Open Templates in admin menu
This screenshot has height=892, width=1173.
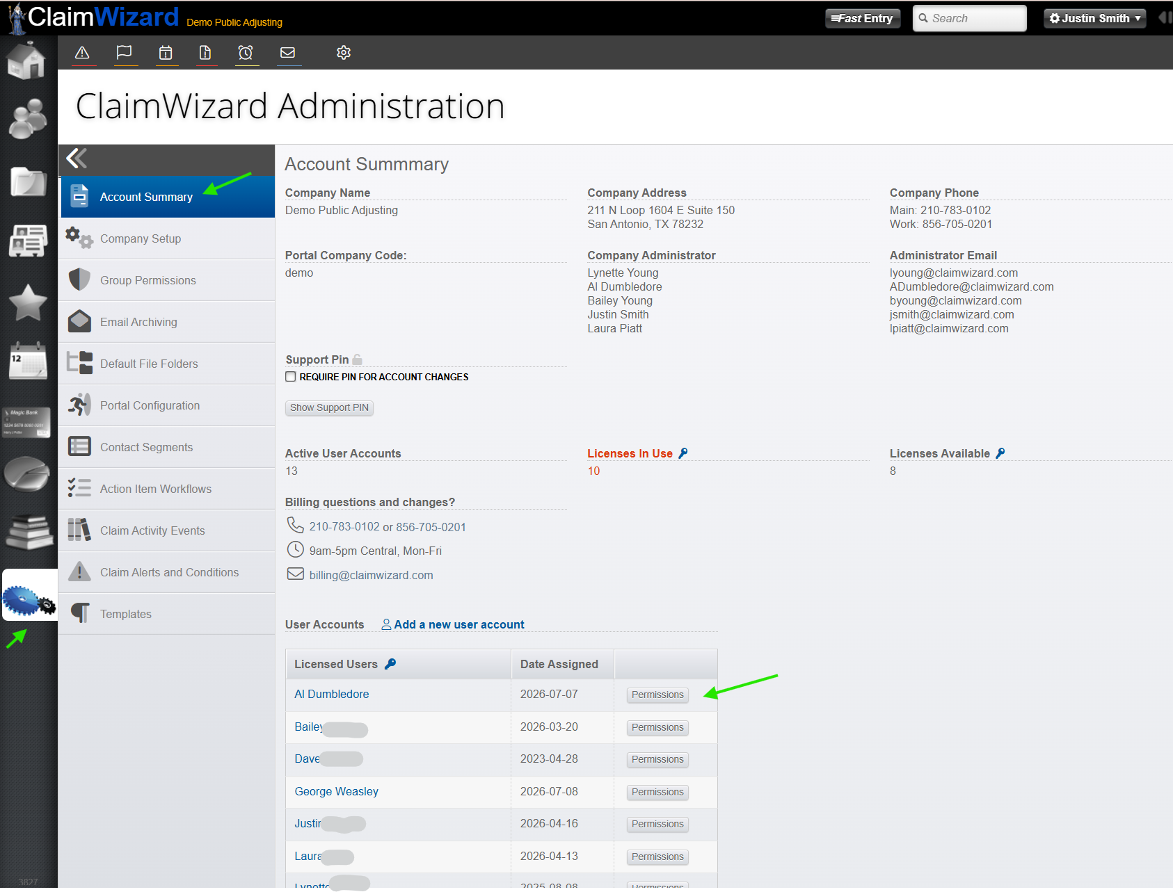(x=167, y=614)
